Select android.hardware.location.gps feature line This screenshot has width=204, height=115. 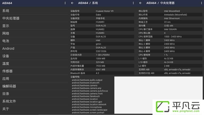click(87, 102)
